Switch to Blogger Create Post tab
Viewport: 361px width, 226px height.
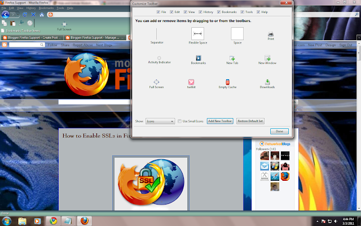tap(32, 38)
